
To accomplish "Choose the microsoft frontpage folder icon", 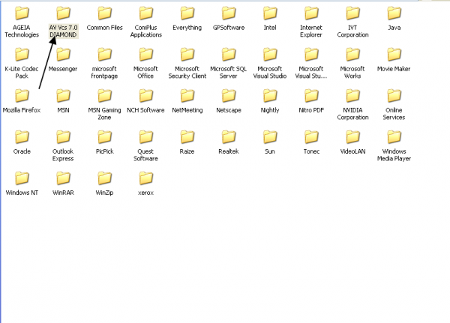I will (x=104, y=55).
